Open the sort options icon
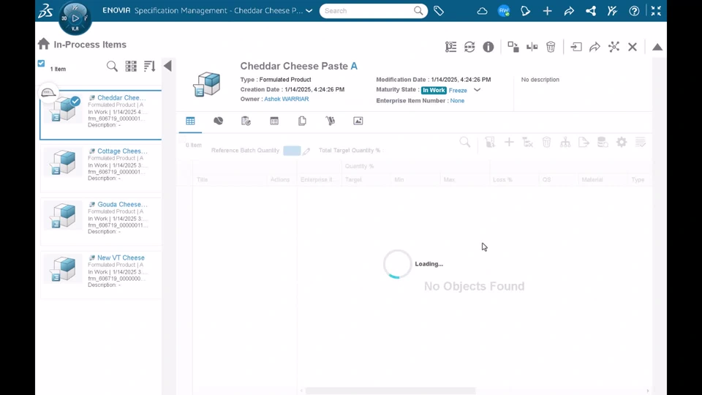The width and height of the screenshot is (702, 395). tap(149, 67)
